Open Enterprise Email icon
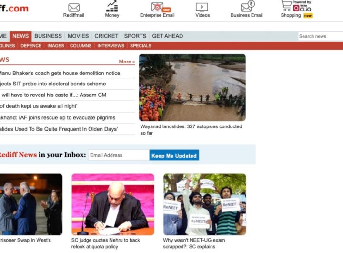The height and width of the screenshot is (253, 343). point(157,7)
